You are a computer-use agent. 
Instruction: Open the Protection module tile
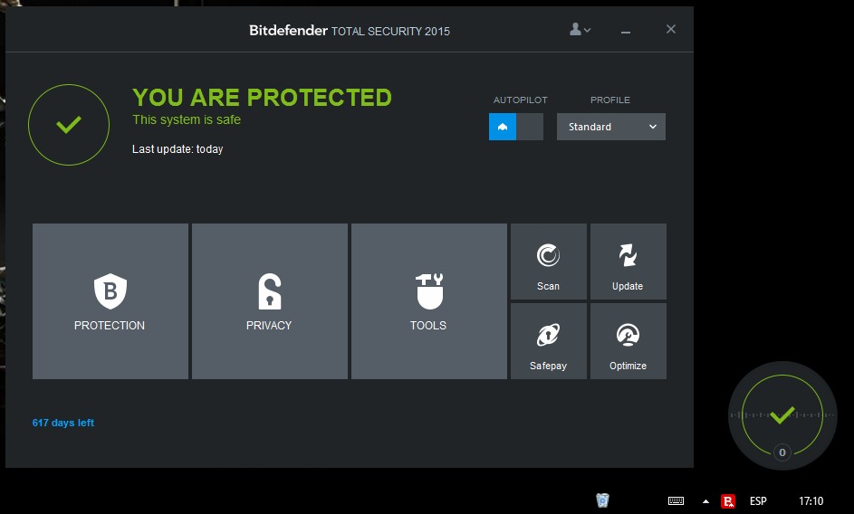pos(110,301)
